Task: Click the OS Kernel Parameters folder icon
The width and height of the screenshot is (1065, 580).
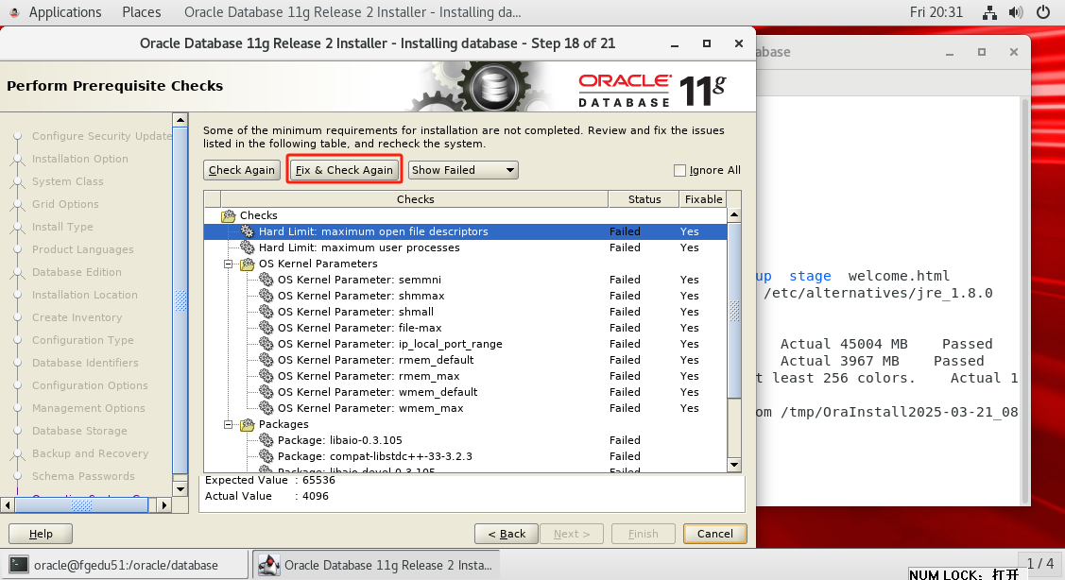Action: point(248,264)
